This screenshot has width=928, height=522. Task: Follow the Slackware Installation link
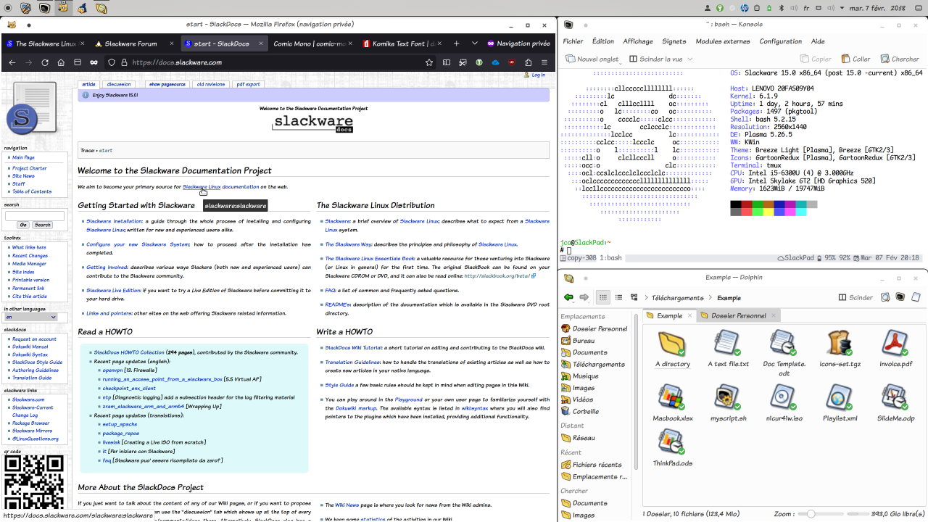coord(115,221)
